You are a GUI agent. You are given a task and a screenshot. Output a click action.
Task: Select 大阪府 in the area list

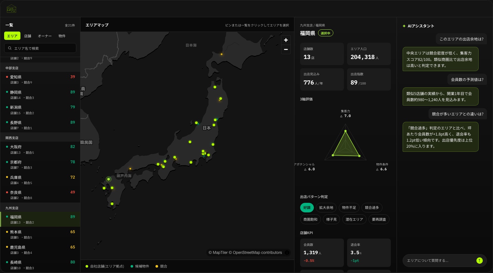[x=40, y=149]
